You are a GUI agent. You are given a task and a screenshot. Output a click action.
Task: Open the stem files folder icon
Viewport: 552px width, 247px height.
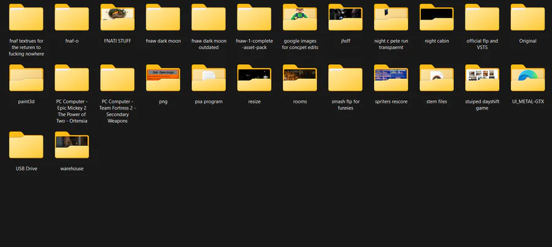pos(437,78)
